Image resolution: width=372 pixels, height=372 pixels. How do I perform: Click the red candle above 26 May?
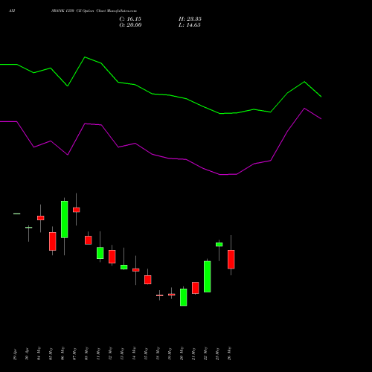tap(231, 260)
